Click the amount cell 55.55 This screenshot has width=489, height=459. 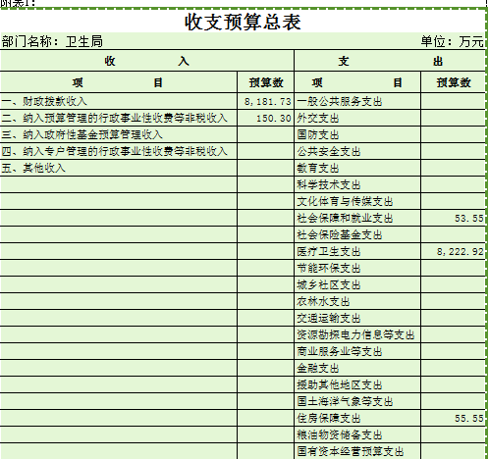[453, 418]
